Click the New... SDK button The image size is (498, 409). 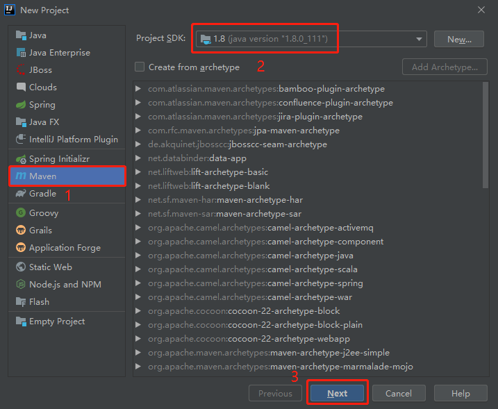tap(459, 39)
